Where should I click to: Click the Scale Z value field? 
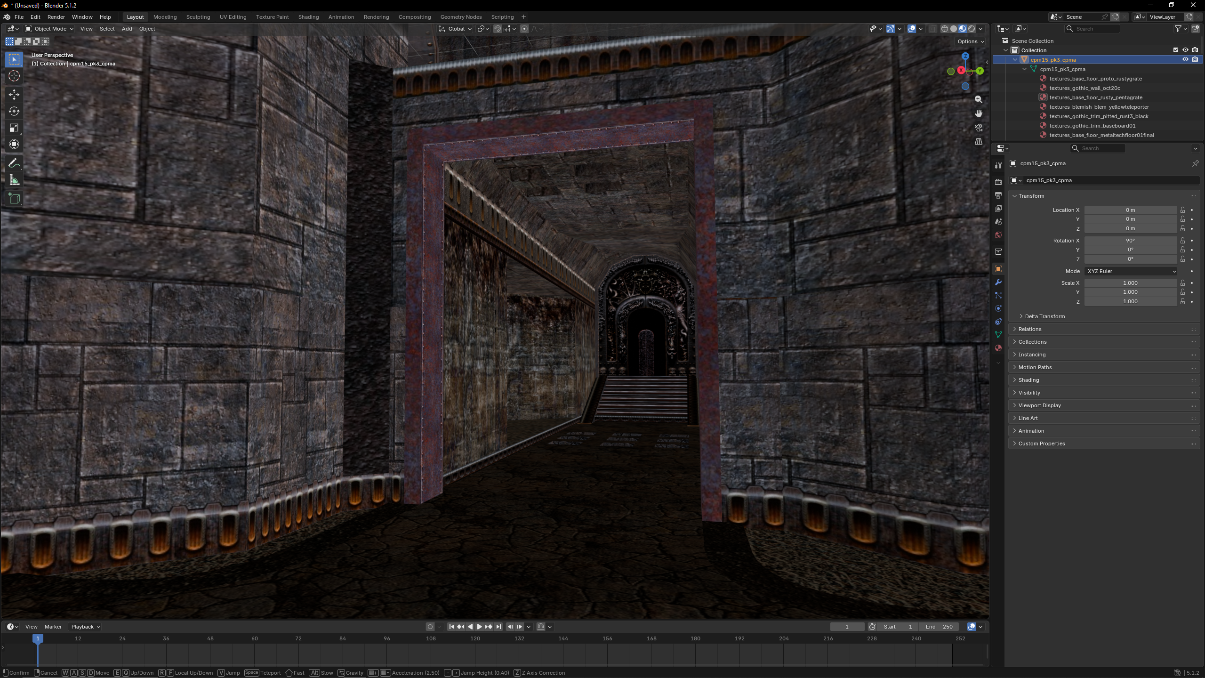(x=1131, y=301)
